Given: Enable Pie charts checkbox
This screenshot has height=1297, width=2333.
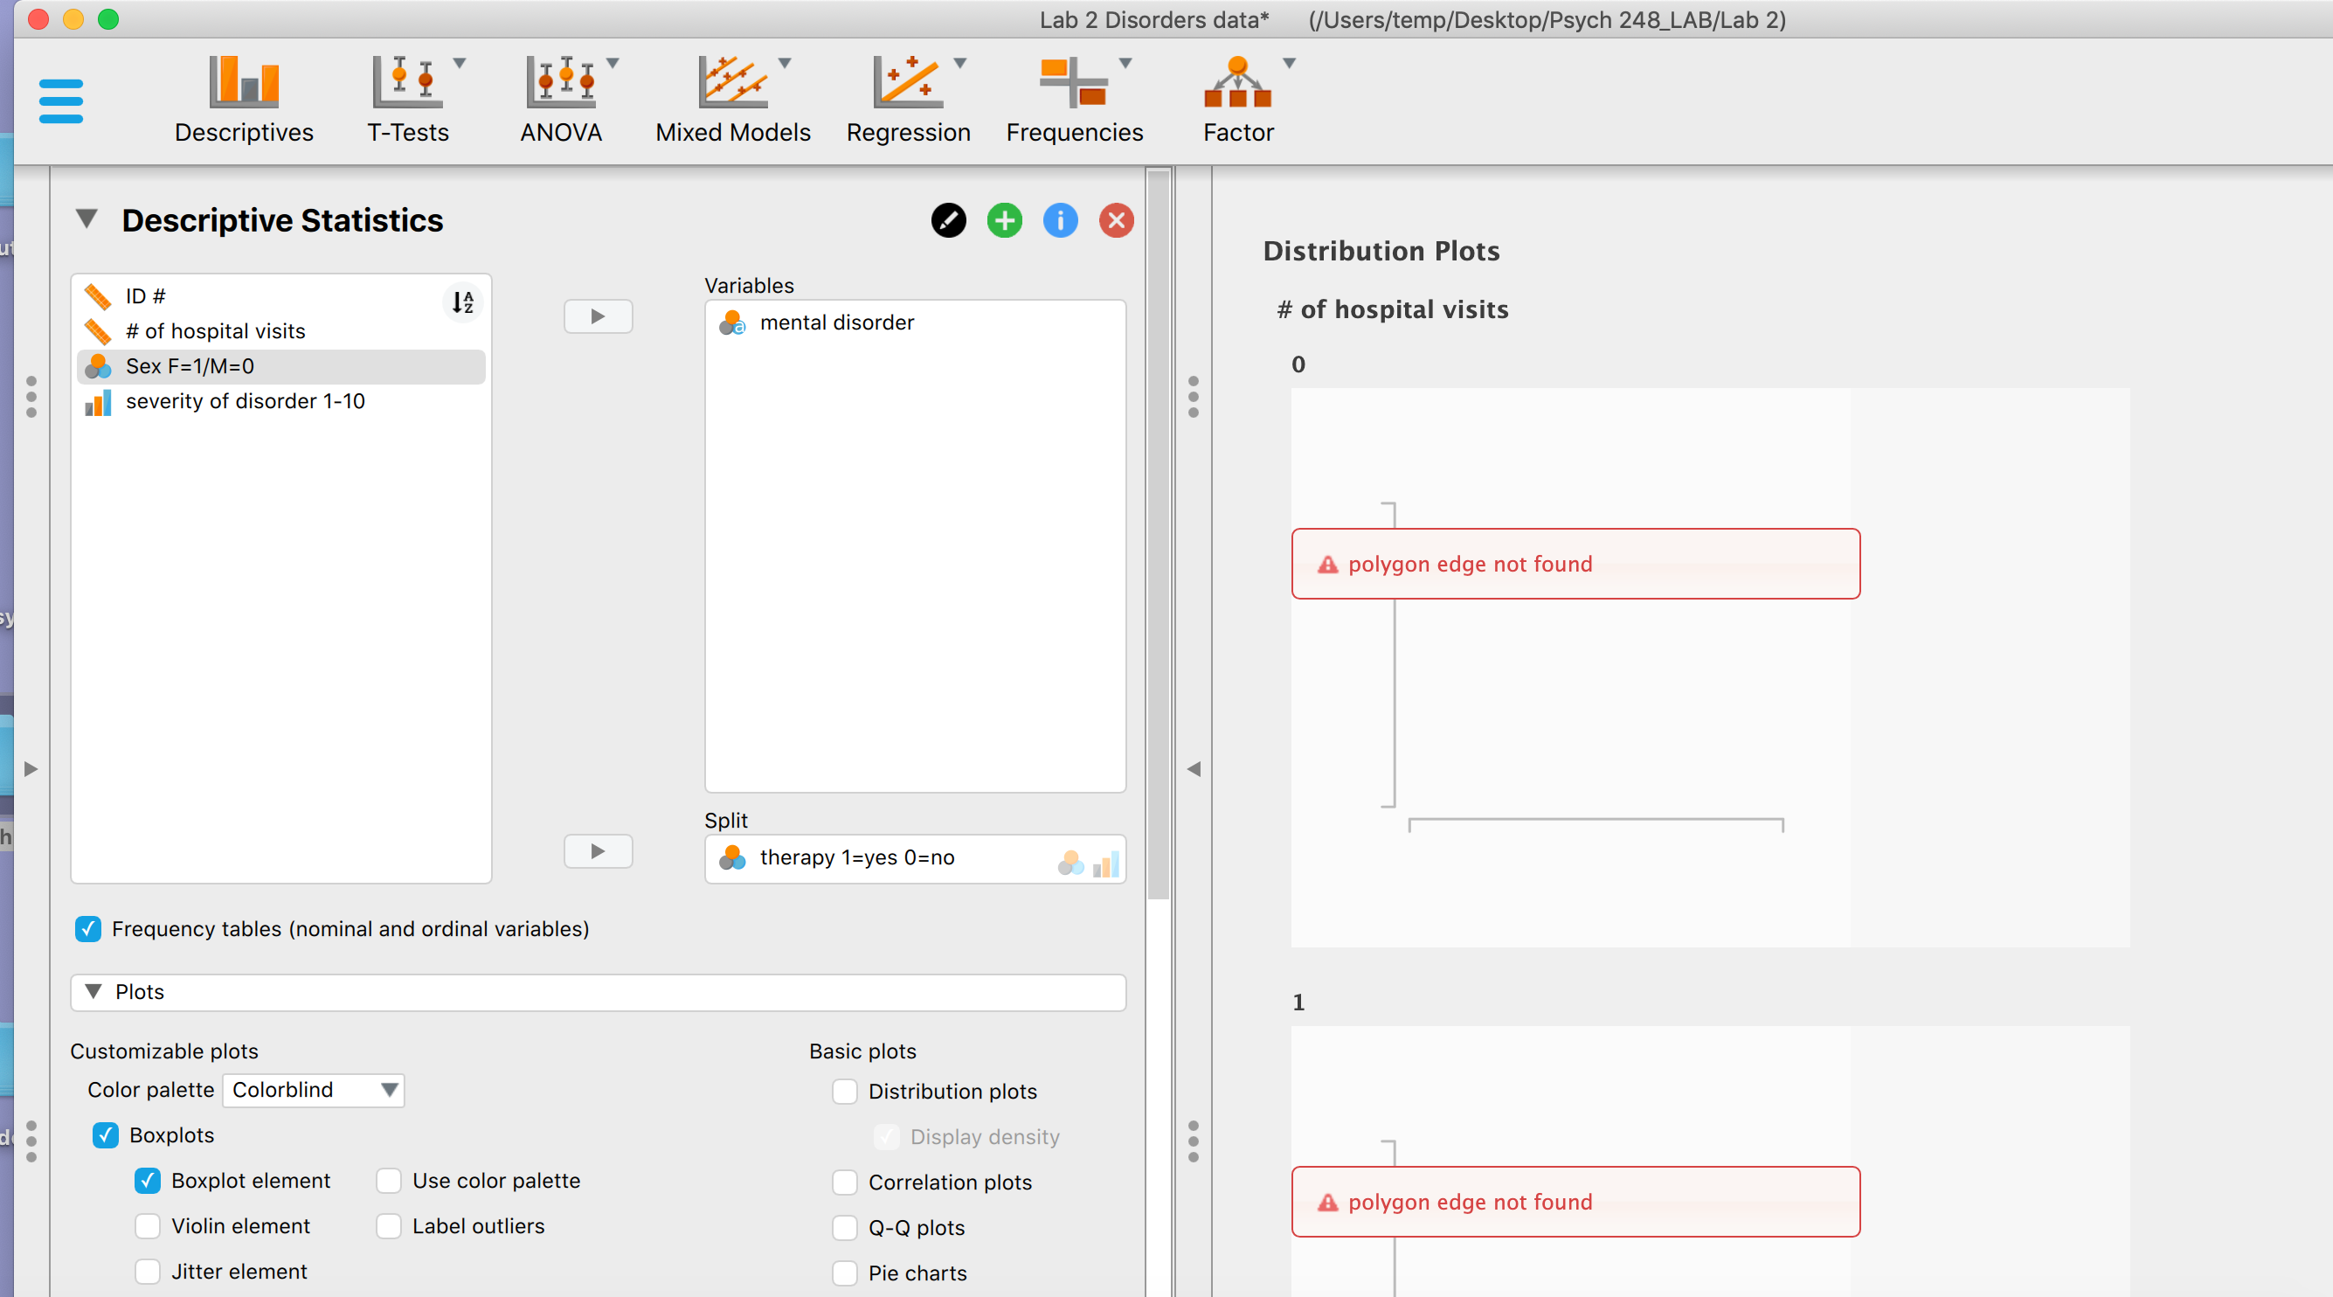Looking at the screenshot, I should (845, 1273).
